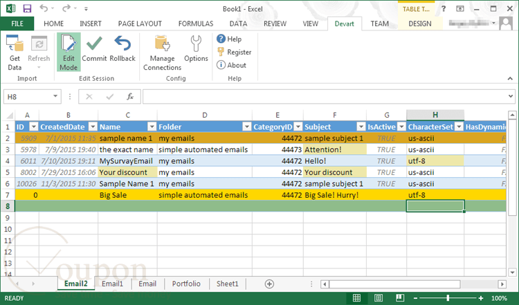Click the Insert Function fx button
519x305 pixels.
coord(130,97)
